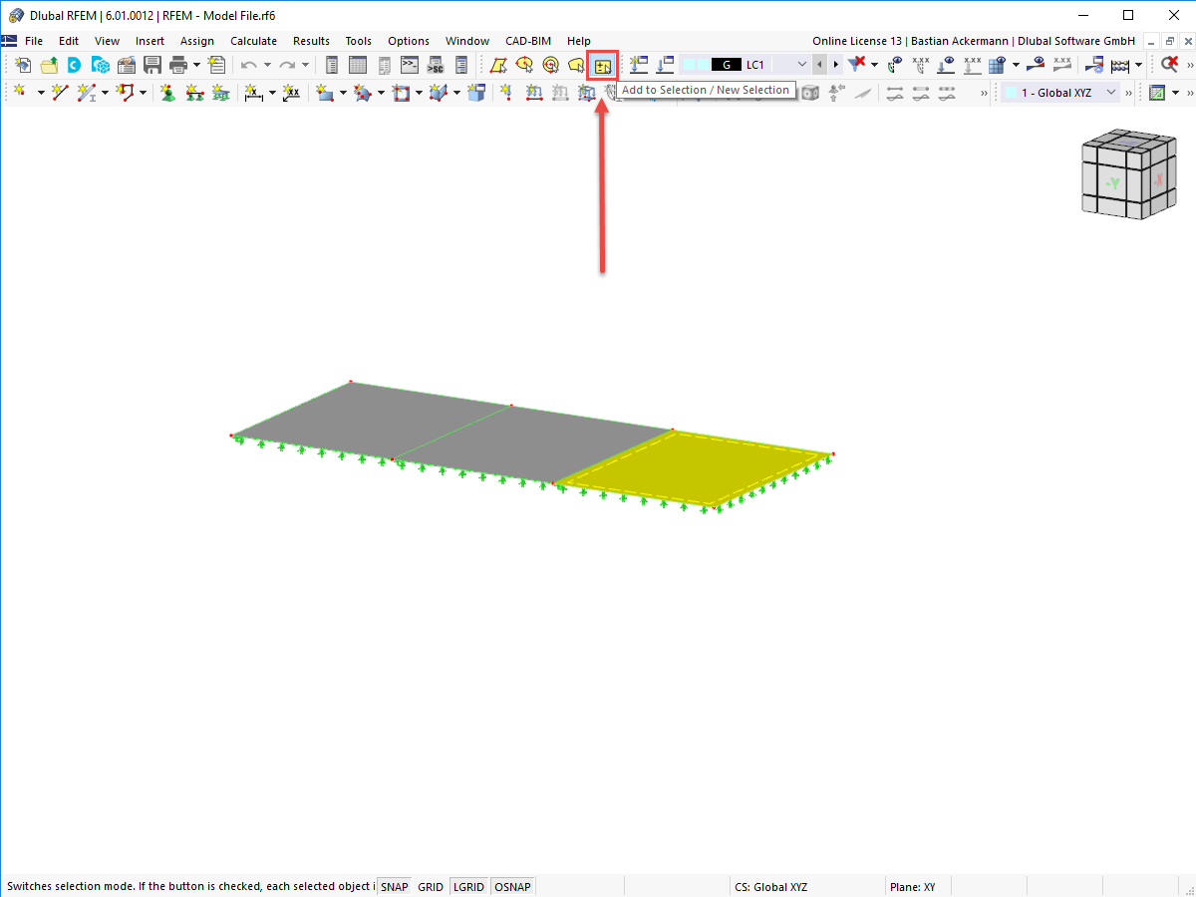The height and width of the screenshot is (897, 1196).
Task: Expand the redo history dropdown arrow
Action: [305, 65]
